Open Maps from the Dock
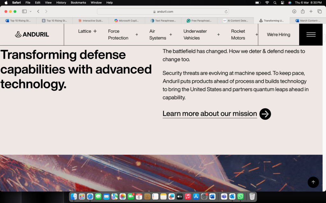Screen dimensions: 326x203 pyautogui.click(x=115, y=196)
